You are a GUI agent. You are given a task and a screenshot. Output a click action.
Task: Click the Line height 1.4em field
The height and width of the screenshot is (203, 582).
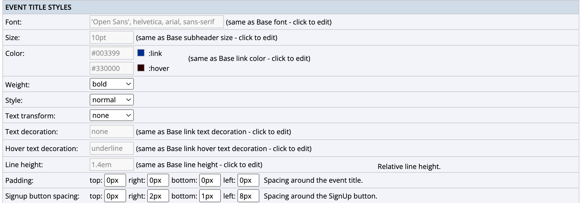click(112, 165)
